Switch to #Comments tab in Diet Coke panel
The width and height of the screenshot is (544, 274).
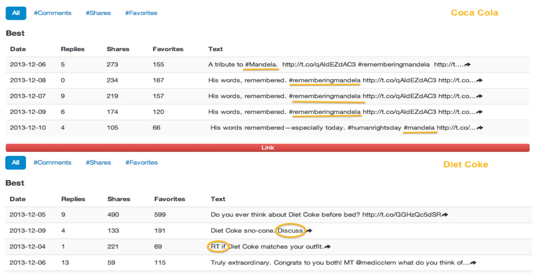click(x=52, y=163)
